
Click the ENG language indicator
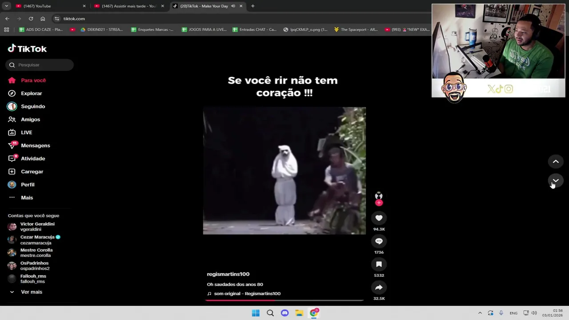coord(513,313)
